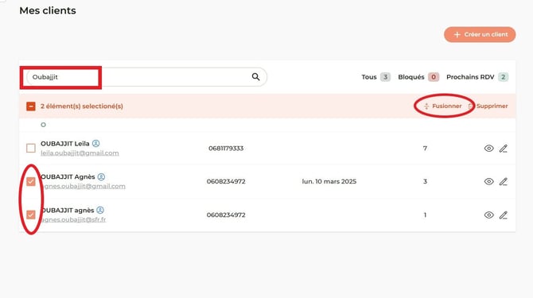Open eye icon for OUBAJJIT Agnès gmail row
This screenshot has width=533, height=298.
coord(488,182)
